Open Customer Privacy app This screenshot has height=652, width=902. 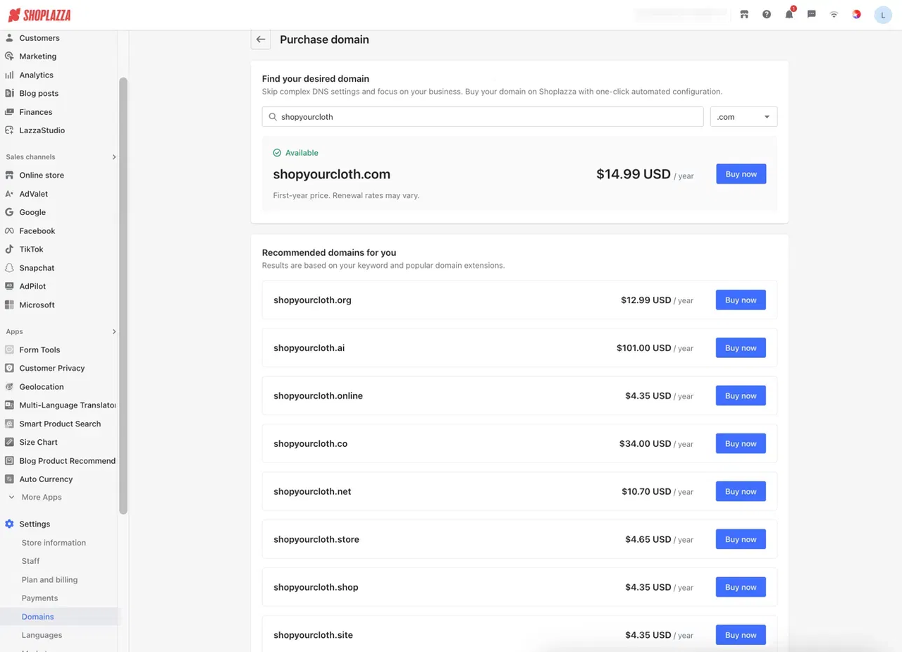pos(52,368)
